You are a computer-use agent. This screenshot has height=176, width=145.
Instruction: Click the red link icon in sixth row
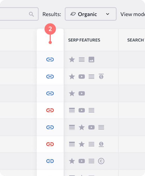[x=50, y=144]
